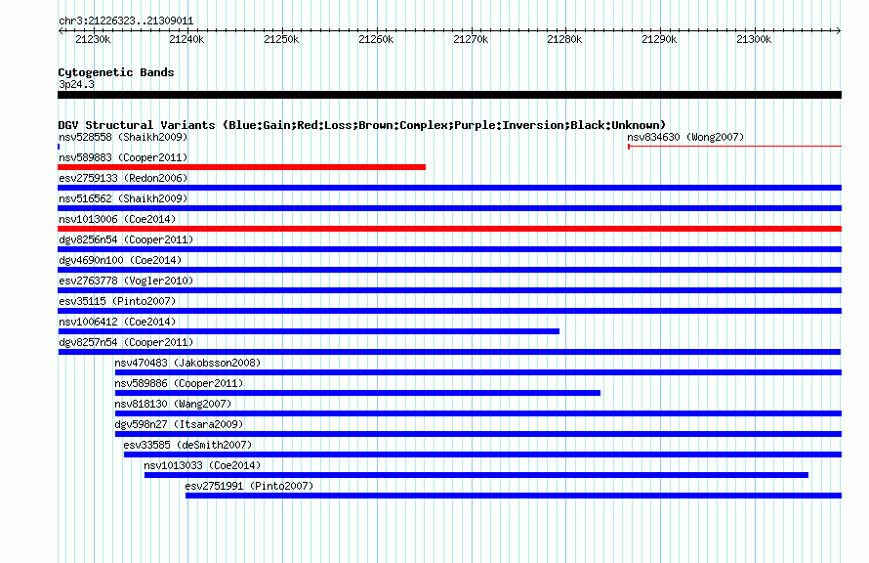Click the blue nsv1013033 bar

[x=476, y=475]
